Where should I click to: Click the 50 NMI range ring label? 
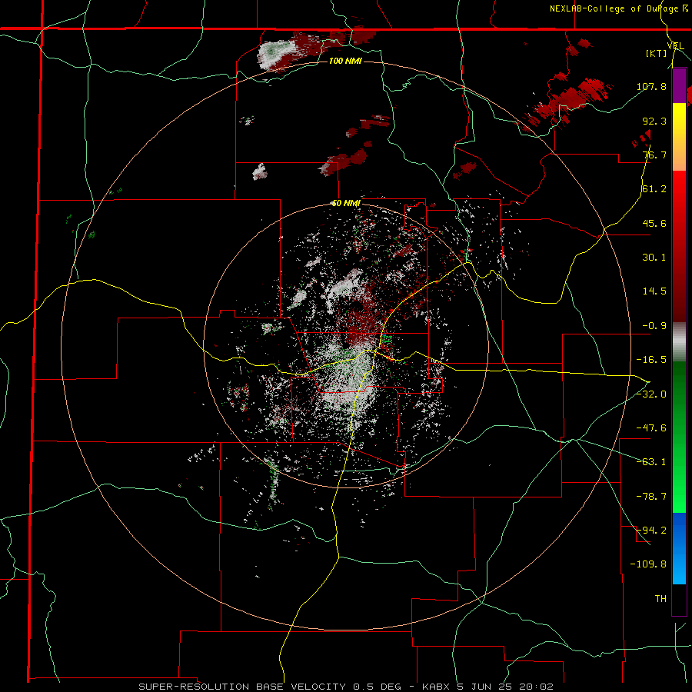346,204
